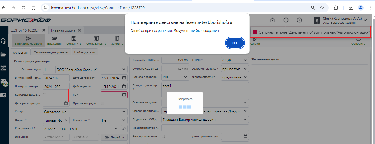Open calendar in the 'по' date field
Viewport: 375px width, 144px height.
(x=124, y=95)
